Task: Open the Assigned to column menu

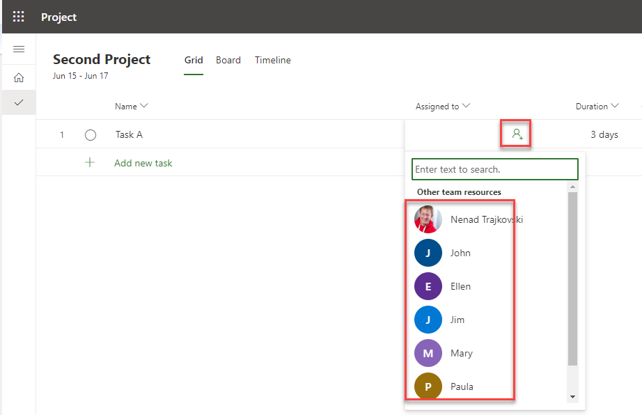Action: pos(466,107)
